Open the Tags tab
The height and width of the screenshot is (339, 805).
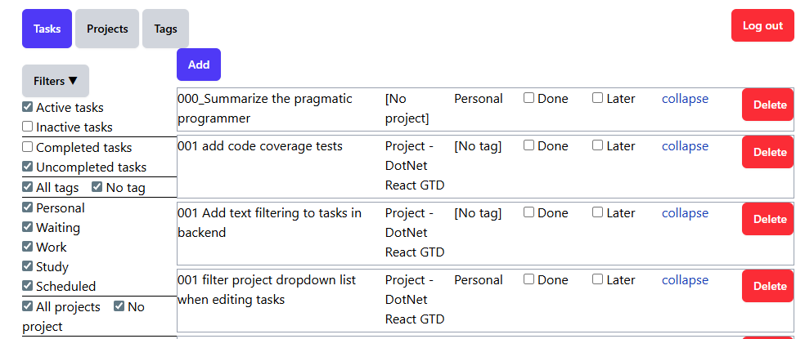pos(165,29)
